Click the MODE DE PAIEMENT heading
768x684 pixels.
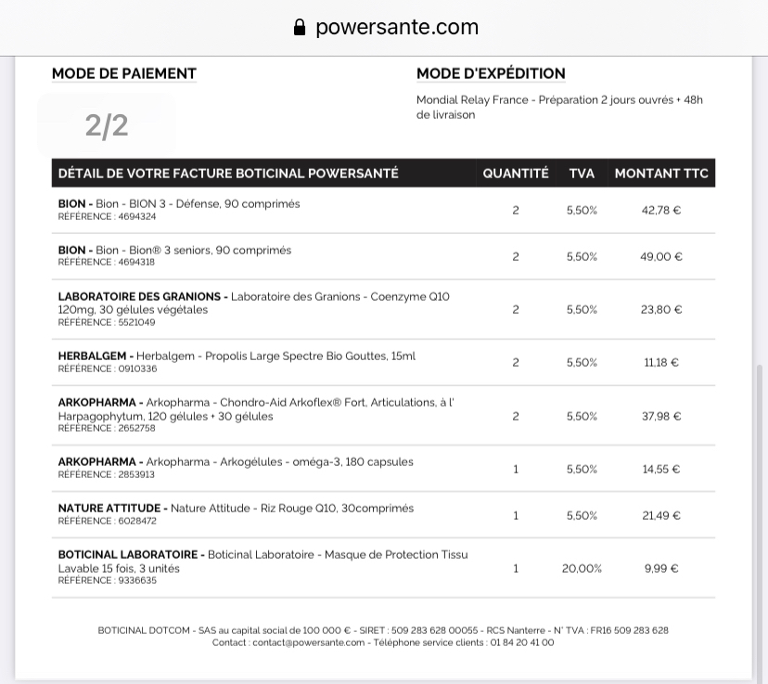coord(124,73)
